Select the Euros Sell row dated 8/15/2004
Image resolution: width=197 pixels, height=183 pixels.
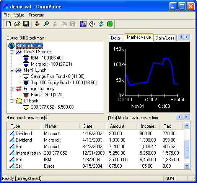(x=95, y=166)
